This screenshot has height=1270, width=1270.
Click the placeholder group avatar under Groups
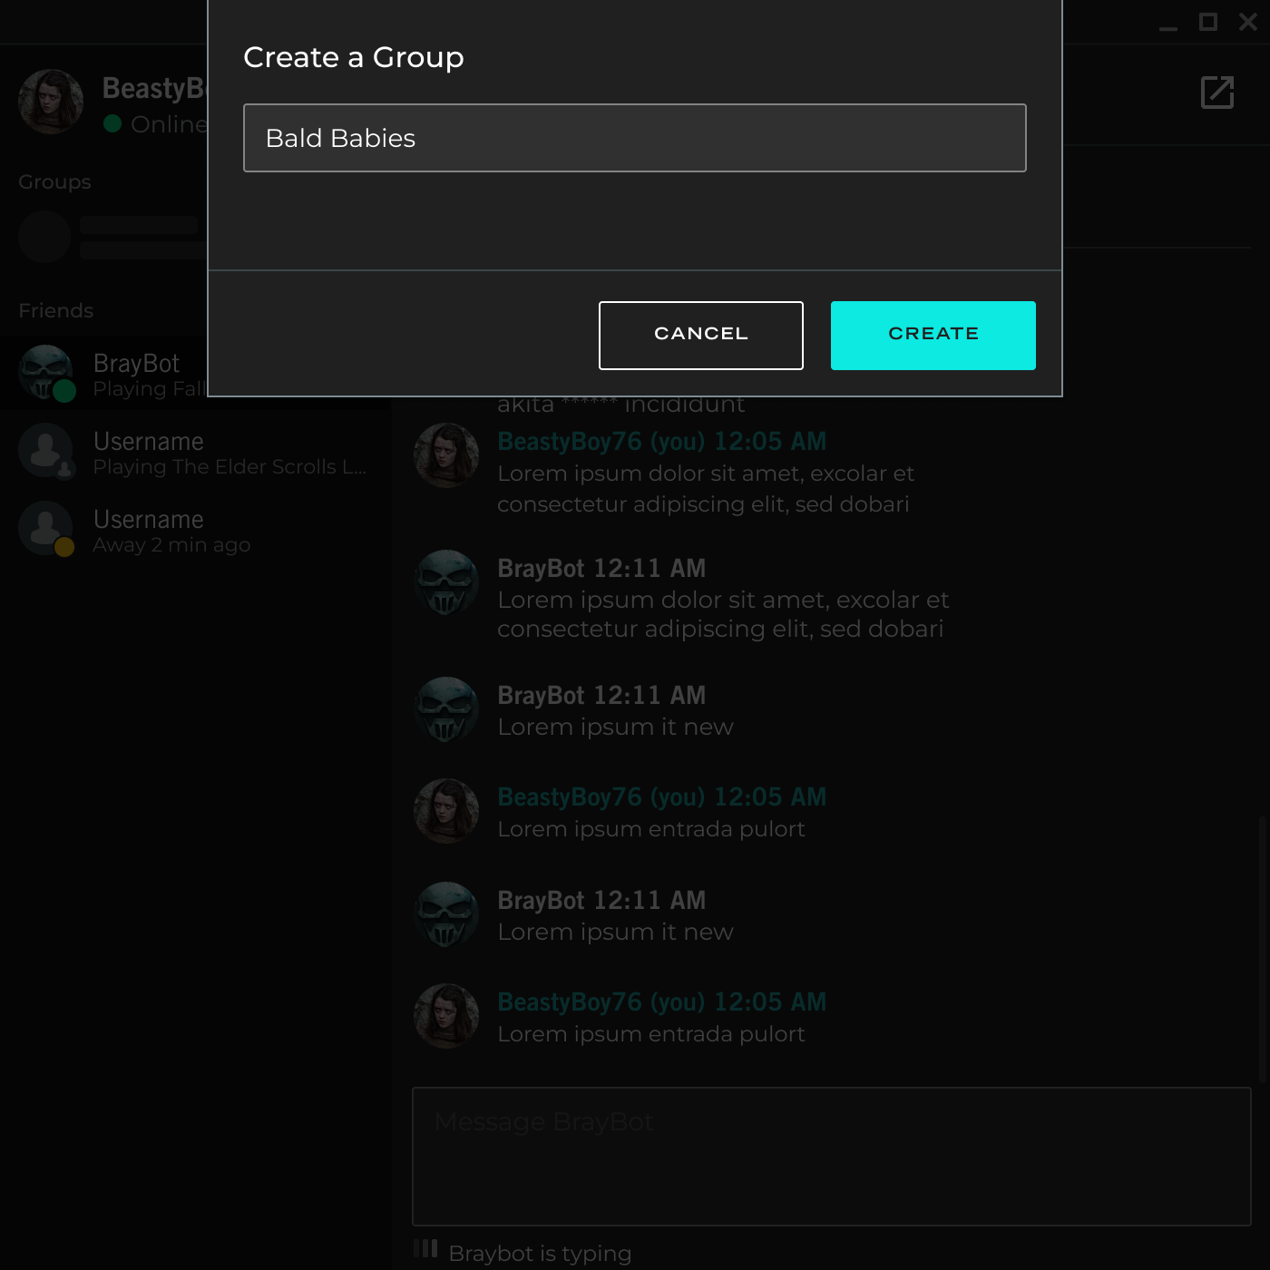click(x=44, y=237)
